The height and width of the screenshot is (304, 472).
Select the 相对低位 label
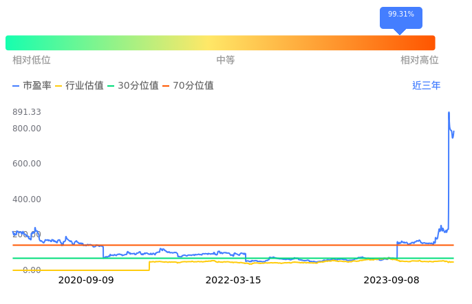32,61
